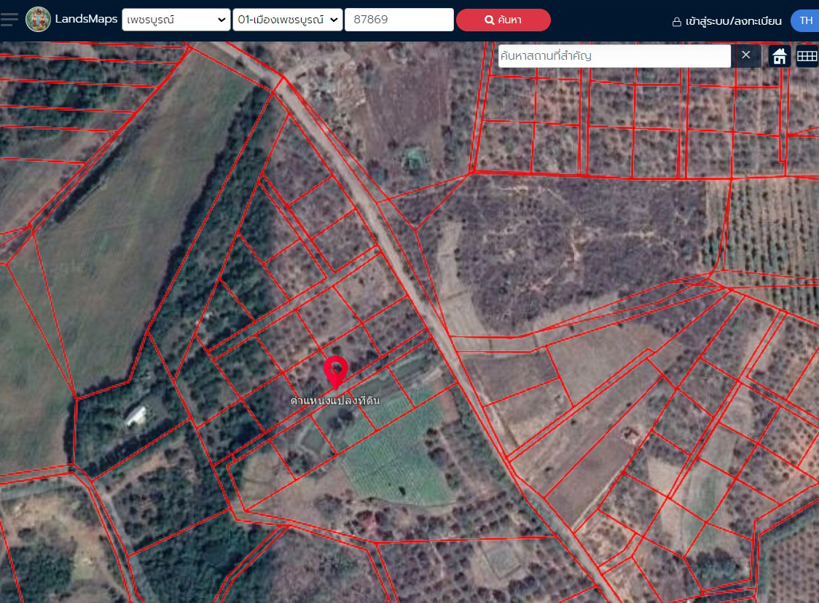Click the LandsMaps title text
This screenshot has width=819, height=603.
(x=86, y=19)
